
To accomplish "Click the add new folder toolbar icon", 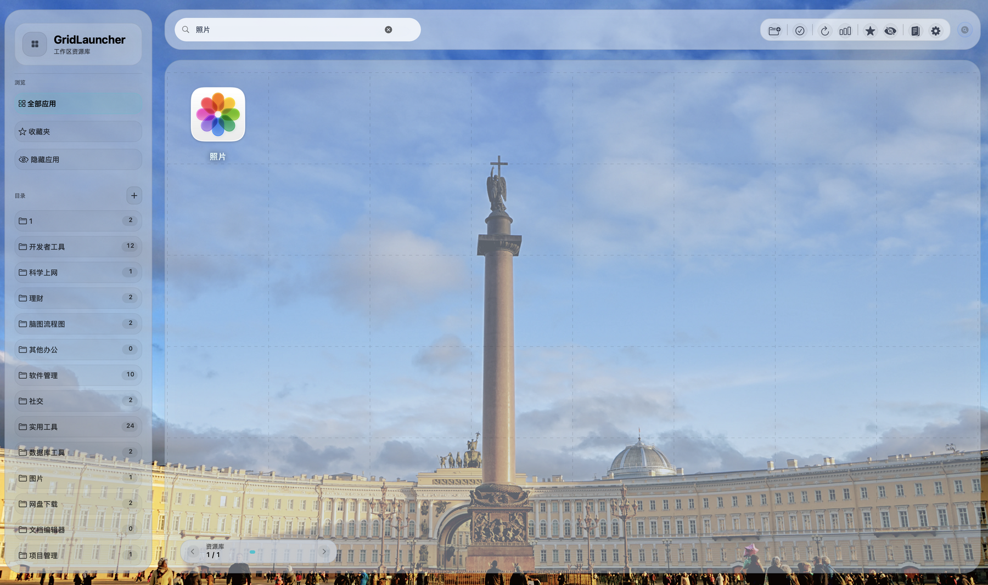I will coord(774,31).
